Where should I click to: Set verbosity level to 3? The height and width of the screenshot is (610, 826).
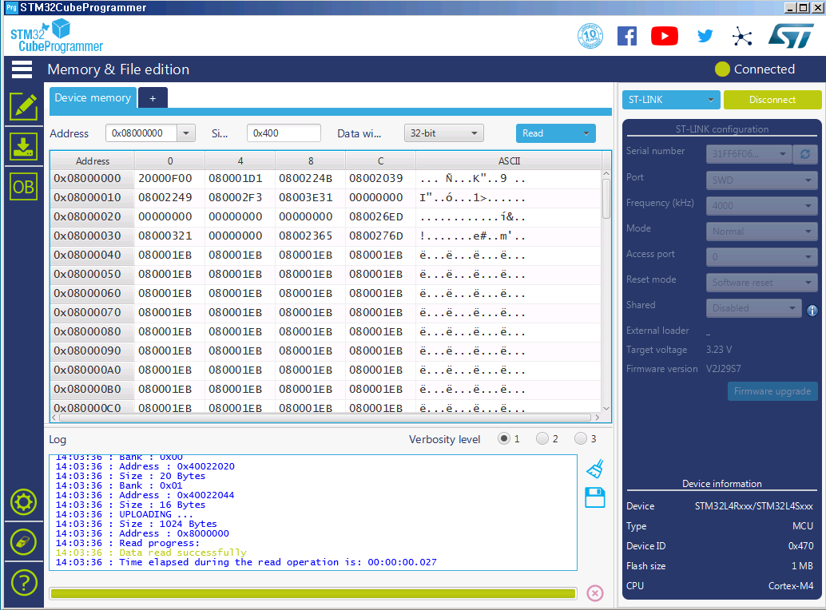click(x=581, y=438)
